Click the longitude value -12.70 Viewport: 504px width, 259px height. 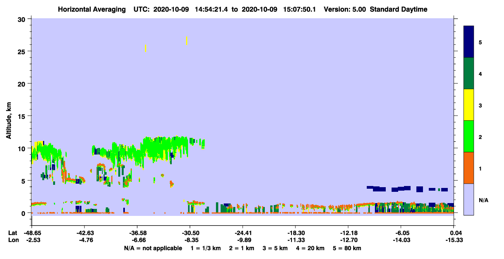coord(348,240)
